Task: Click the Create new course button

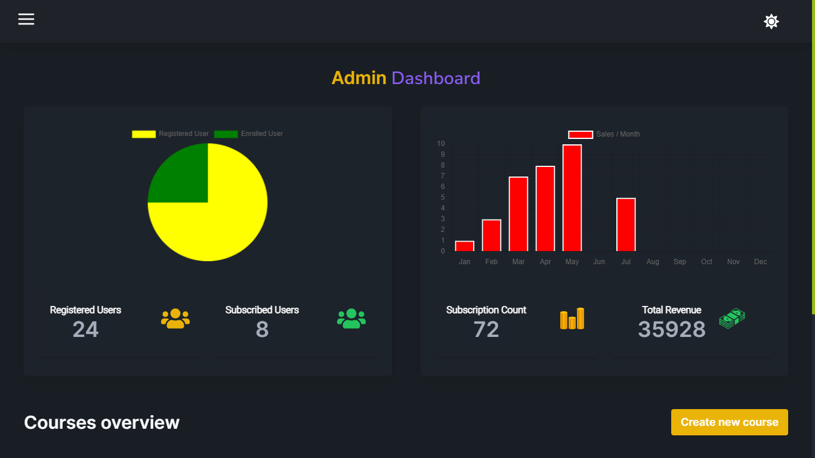Action: coord(729,422)
